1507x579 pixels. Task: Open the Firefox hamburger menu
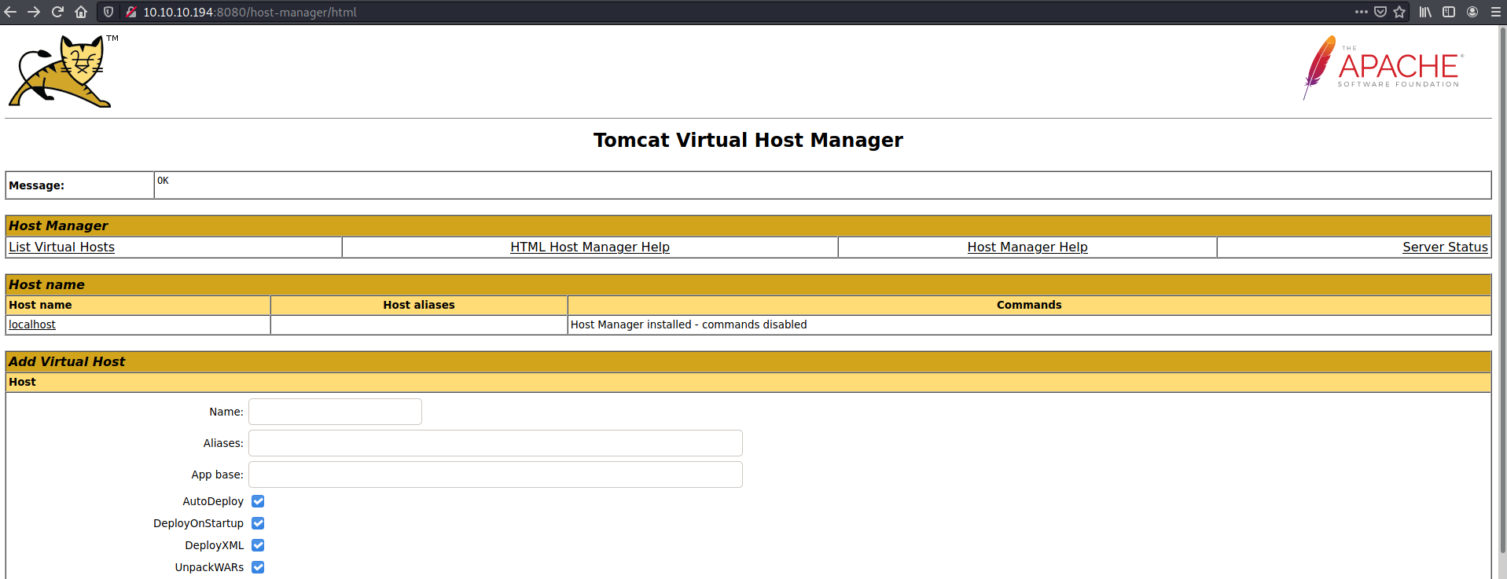point(1495,12)
